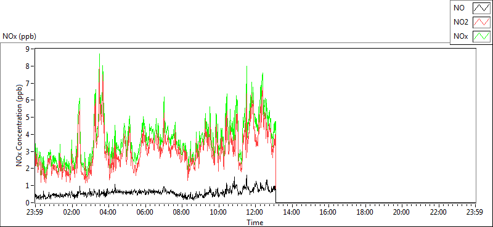Select the NO2 legend label
The width and height of the screenshot is (493, 227).
[x=461, y=22]
